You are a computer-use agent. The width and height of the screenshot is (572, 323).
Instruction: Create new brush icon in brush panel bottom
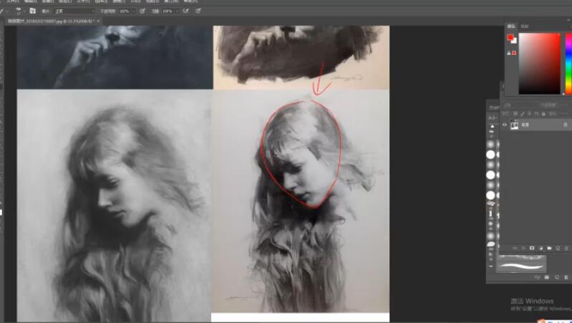tap(557, 277)
